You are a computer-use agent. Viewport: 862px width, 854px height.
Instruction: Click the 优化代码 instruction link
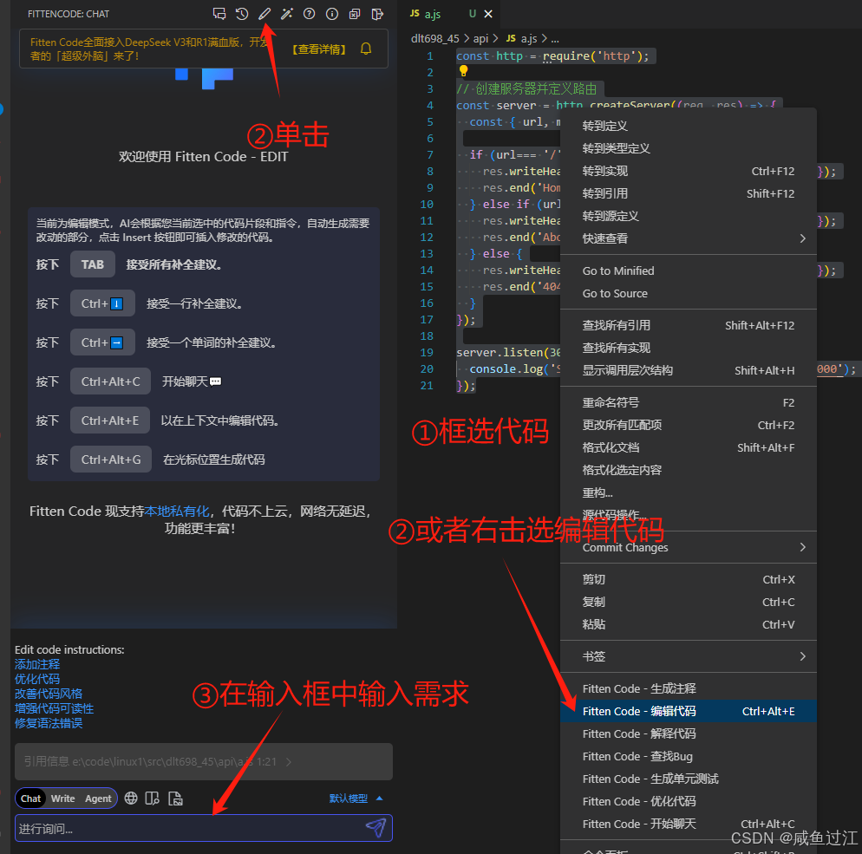point(37,679)
